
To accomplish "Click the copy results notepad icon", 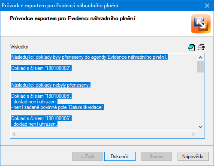I will point(191,47).
